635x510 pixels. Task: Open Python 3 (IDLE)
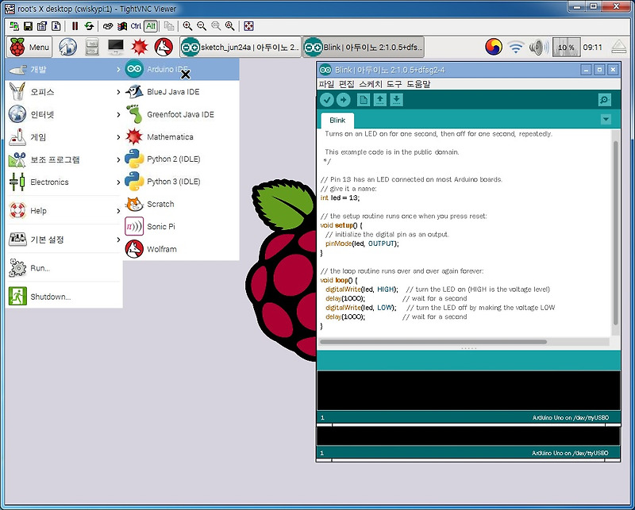181,182
